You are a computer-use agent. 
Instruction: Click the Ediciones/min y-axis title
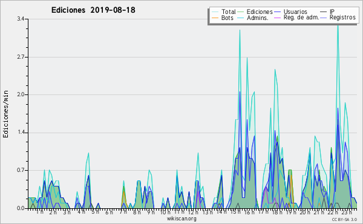point(5,114)
